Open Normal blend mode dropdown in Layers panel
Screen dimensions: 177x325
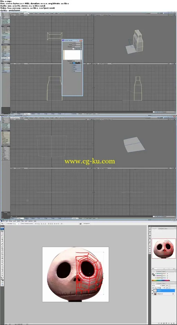tap(156, 286)
